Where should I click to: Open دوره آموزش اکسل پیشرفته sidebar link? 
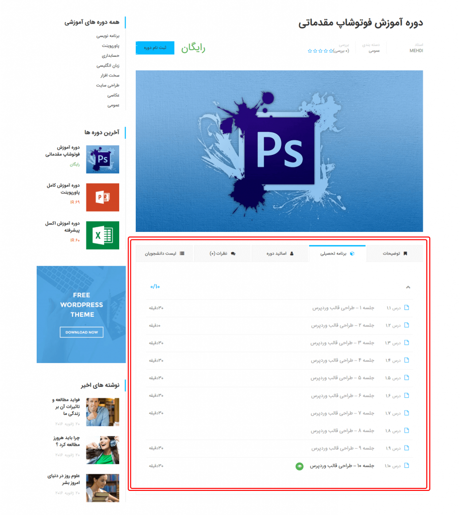coord(62,227)
